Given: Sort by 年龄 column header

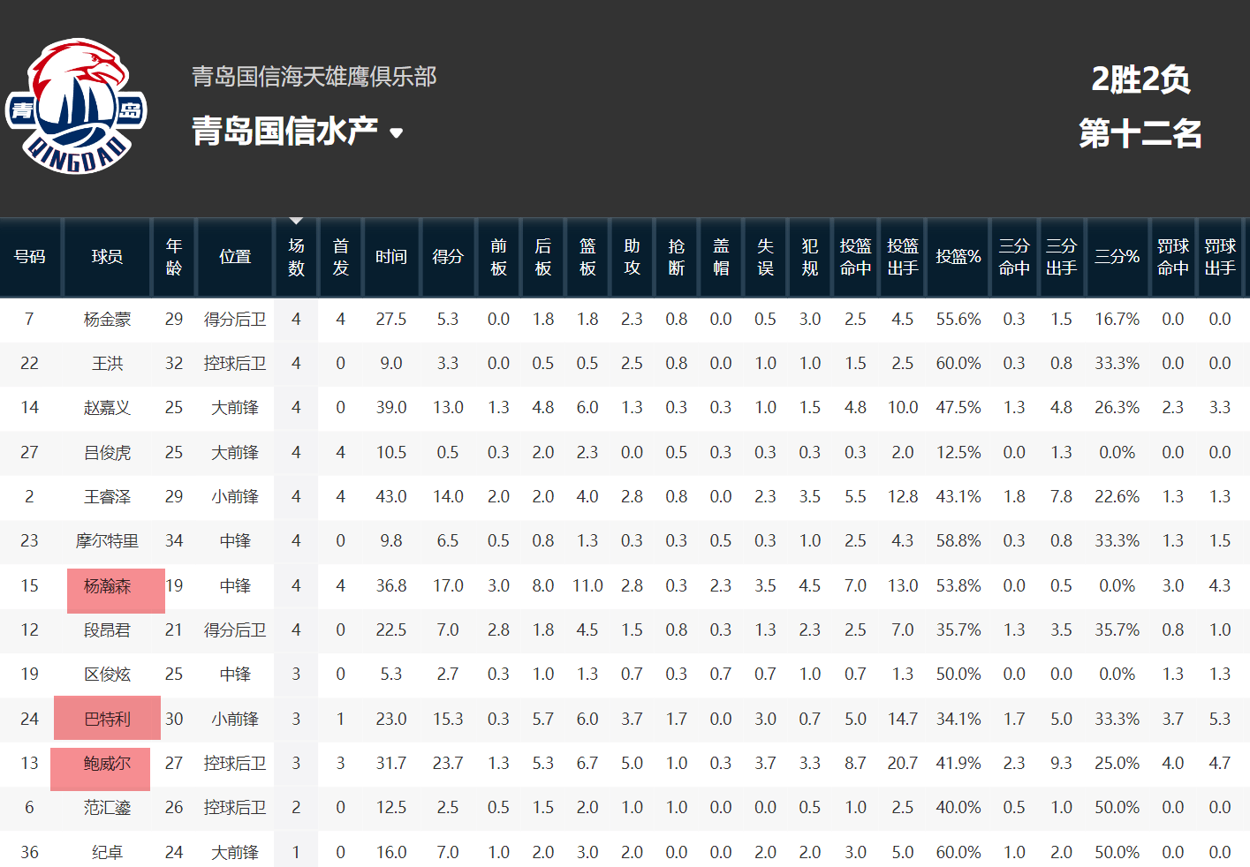Looking at the screenshot, I should coord(174,257).
